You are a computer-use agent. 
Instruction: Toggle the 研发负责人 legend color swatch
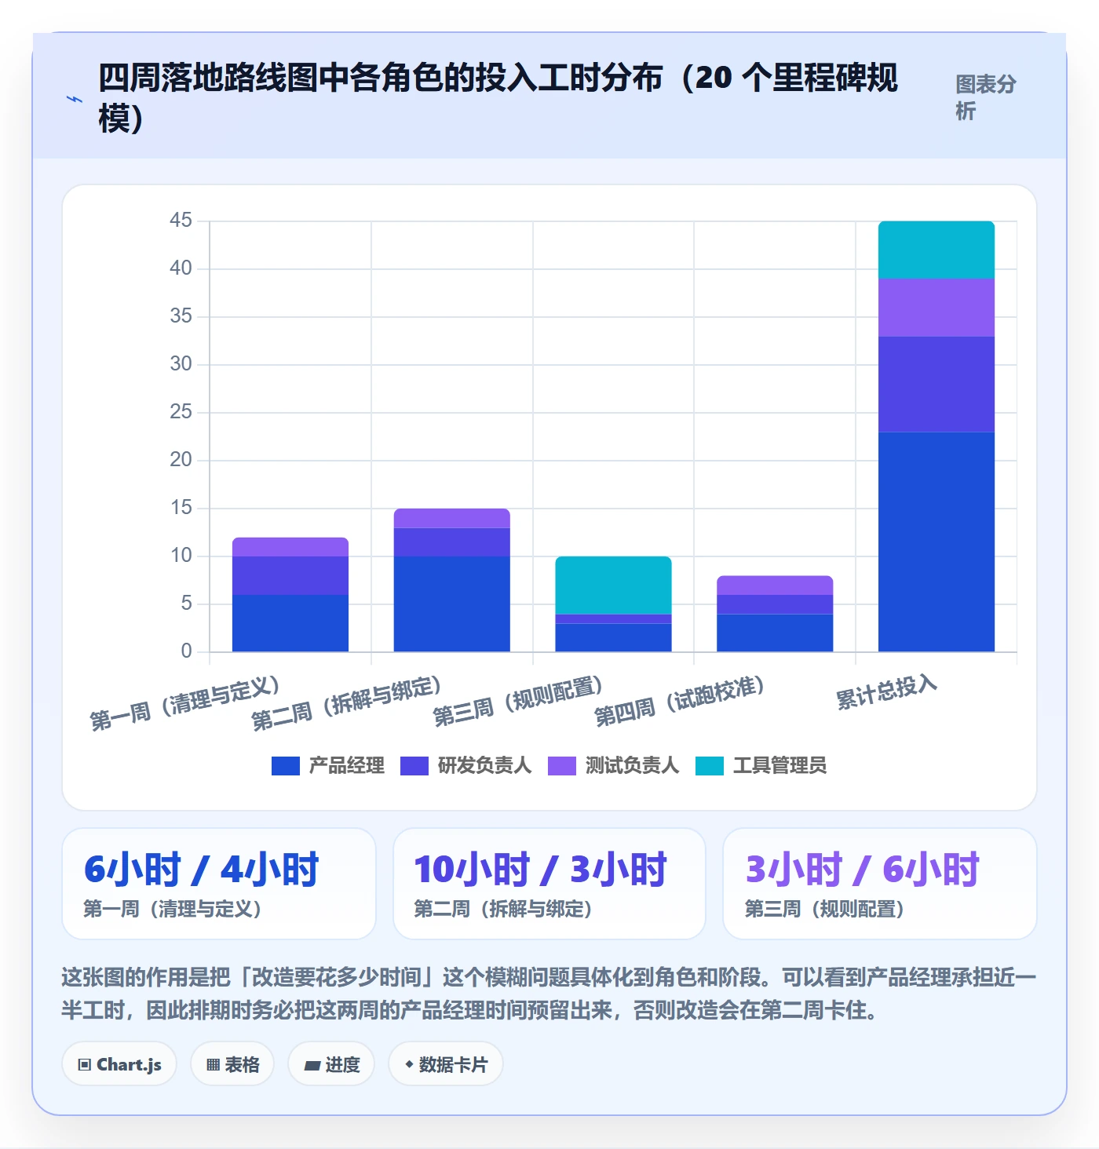coord(414,765)
